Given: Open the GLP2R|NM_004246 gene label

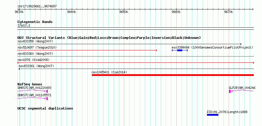Looking at the screenshot, I should click(x=242, y=88).
